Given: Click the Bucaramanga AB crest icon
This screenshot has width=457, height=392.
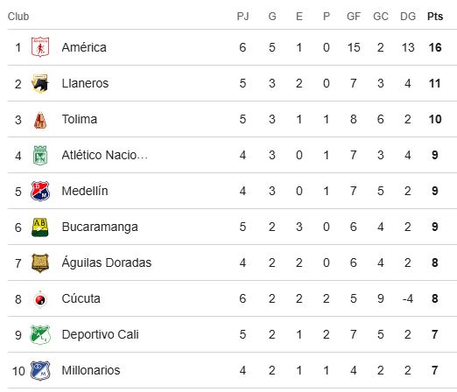Looking at the screenshot, I should click(x=40, y=227).
